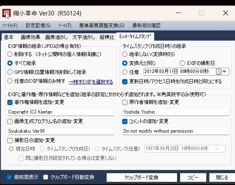This screenshot has height=185, width=235.
Task: Select 現在日時 radio option
Action: [11, 149]
